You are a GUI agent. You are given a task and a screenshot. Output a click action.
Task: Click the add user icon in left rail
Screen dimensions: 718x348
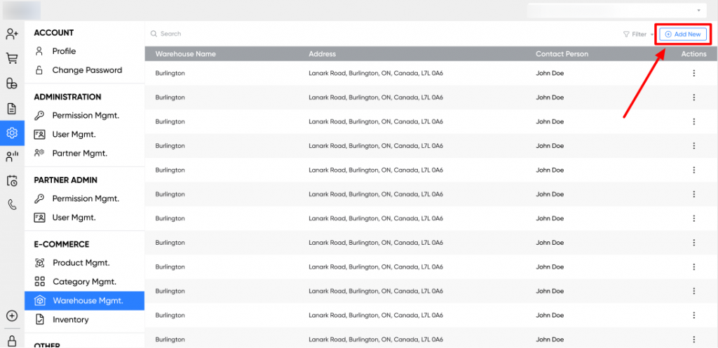pos(11,34)
